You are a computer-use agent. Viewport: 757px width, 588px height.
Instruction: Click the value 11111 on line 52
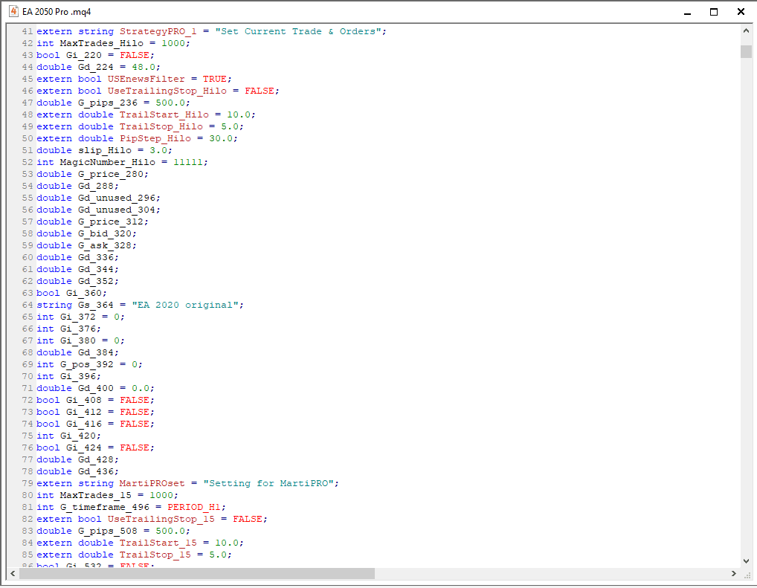coord(188,162)
